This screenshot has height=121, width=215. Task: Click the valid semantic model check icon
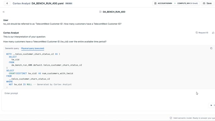(171, 118)
